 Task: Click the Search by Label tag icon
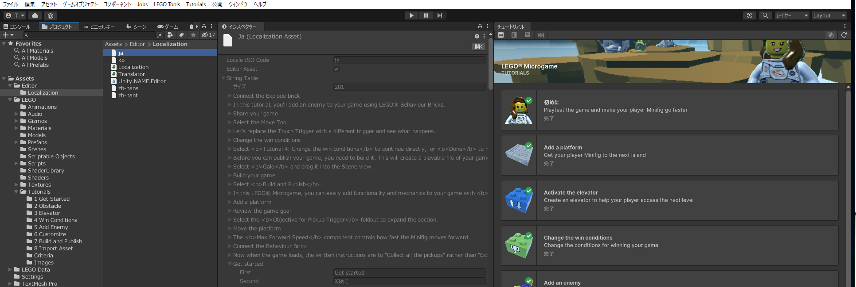pyautogui.click(x=181, y=35)
